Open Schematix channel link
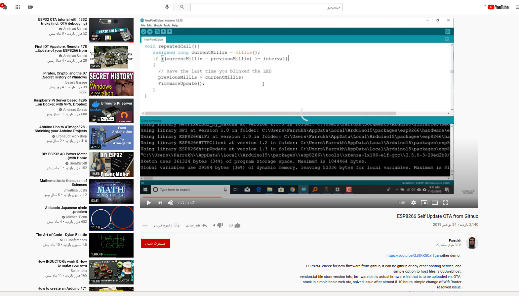 point(79,271)
